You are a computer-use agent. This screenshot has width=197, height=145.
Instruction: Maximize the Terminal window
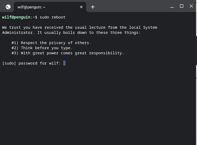point(182,6)
